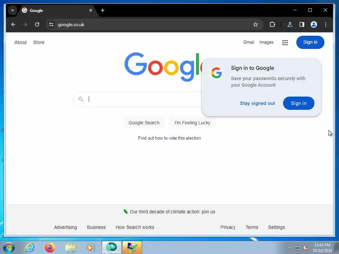Open the Google apps grid icon
The image size is (339, 254).
tap(285, 43)
